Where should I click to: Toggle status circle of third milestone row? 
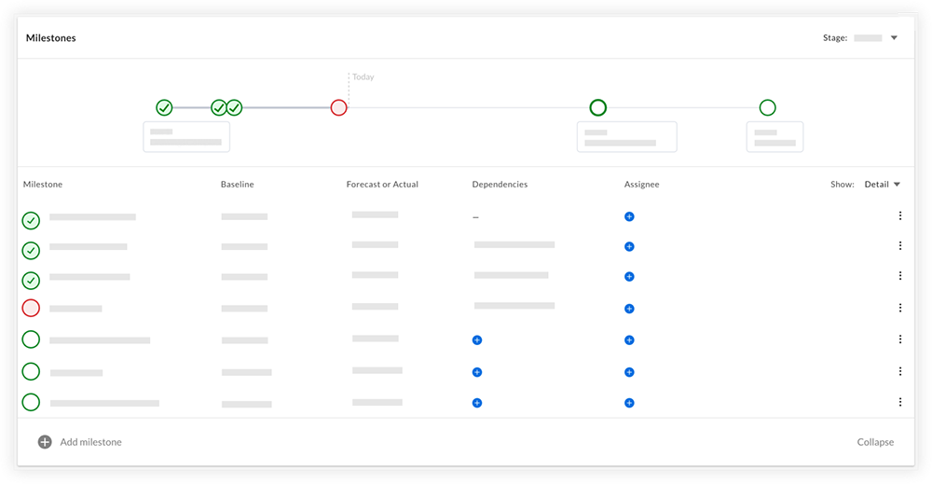coord(31,280)
